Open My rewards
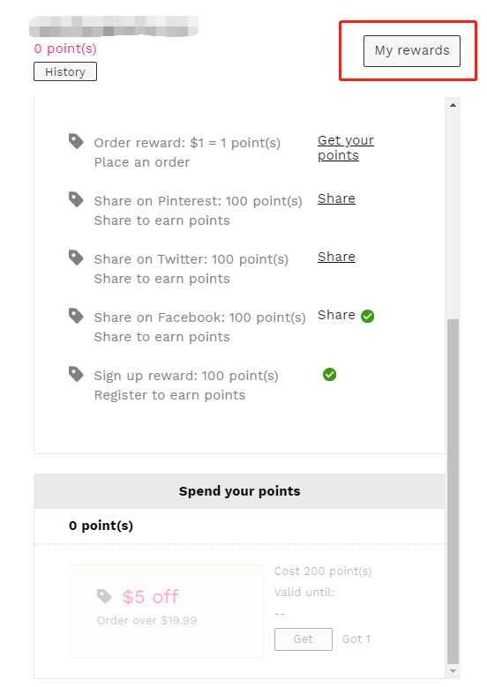Viewport: 487px width, 687px height. click(x=412, y=51)
